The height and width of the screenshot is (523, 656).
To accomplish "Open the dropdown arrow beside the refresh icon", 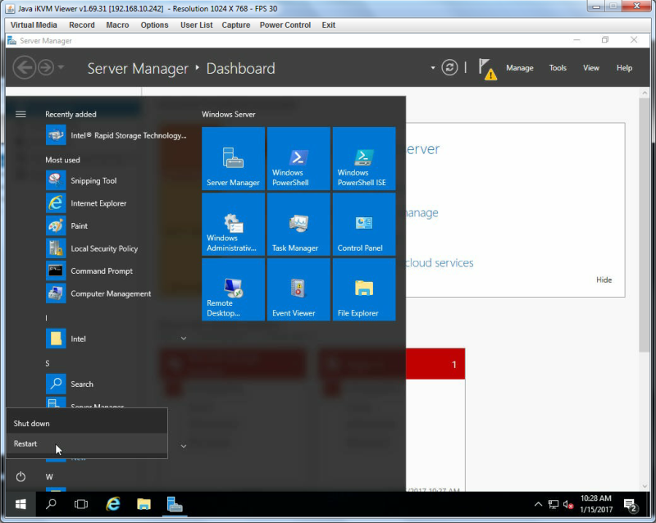I will click(433, 68).
